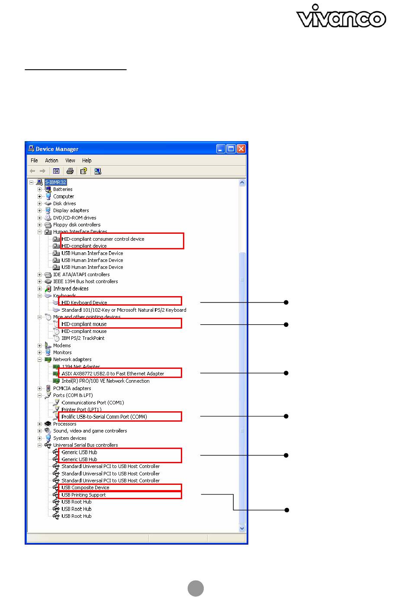Select ASIX AX88772 USB2.0 Ethernet Adapter
Viewport: 411px width, 597px height.
[113, 374]
